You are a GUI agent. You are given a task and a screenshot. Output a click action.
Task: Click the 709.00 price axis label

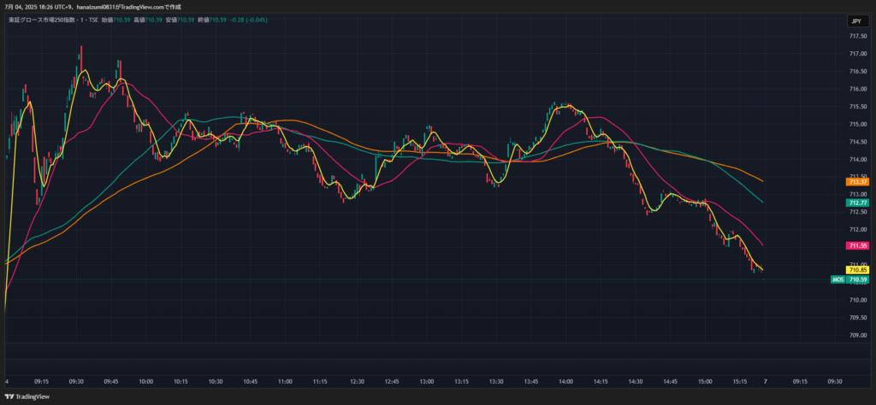tap(857, 336)
